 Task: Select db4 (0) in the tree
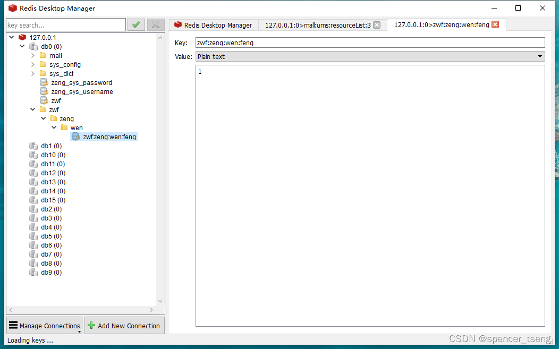click(x=52, y=227)
